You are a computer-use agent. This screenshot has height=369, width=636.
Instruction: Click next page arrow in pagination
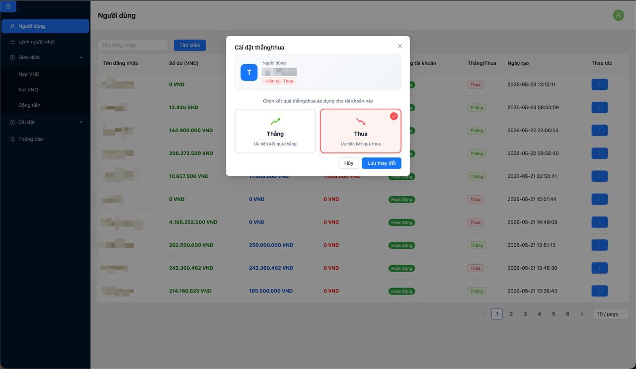(x=582, y=314)
